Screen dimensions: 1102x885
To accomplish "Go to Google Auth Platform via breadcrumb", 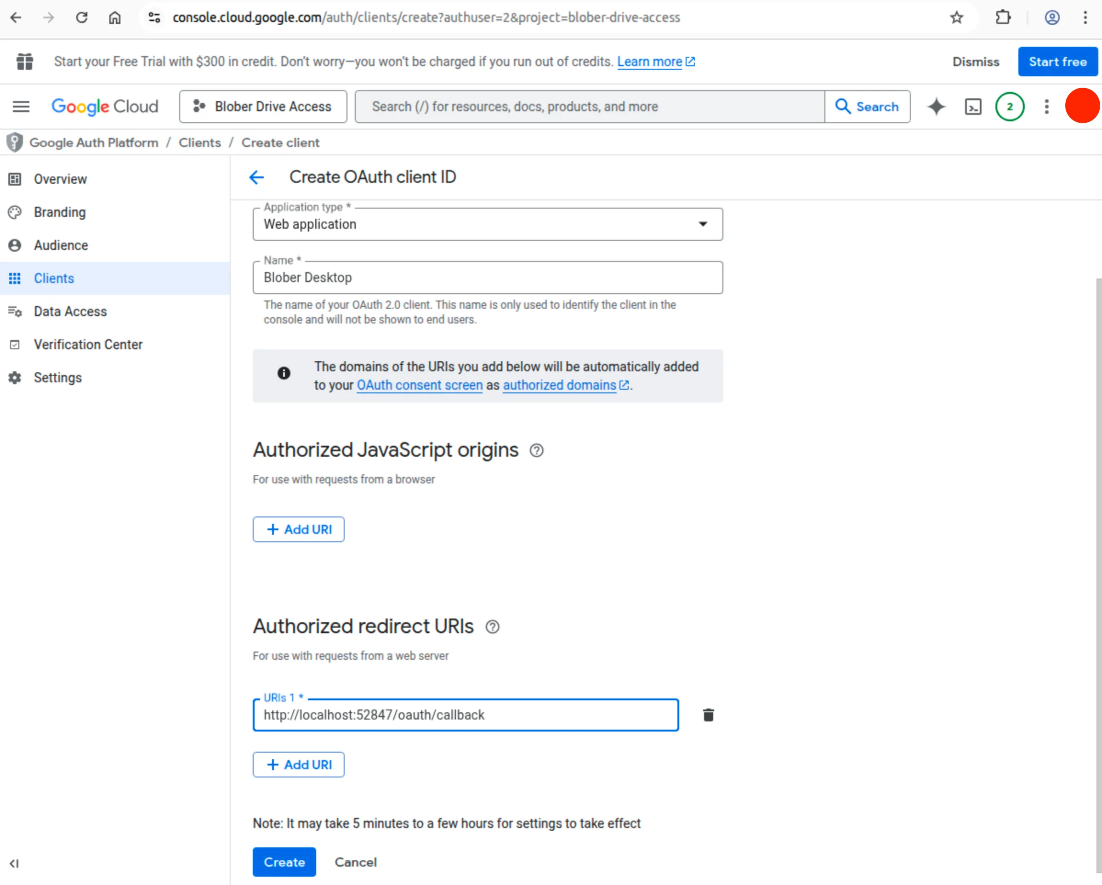I will 94,142.
